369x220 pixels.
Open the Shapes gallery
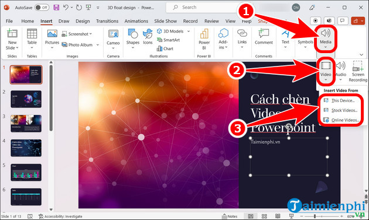point(133,39)
